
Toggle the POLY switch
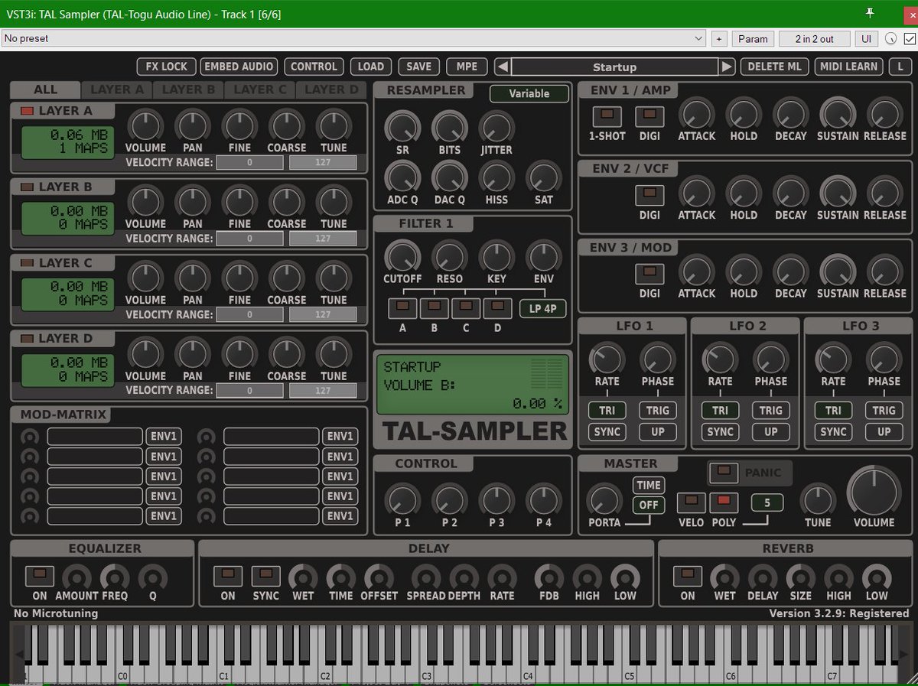[x=724, y=502]
